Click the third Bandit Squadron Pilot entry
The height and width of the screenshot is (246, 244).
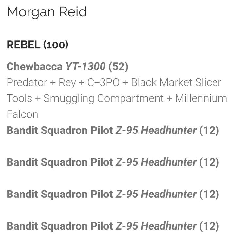click(x=60, y=194)
